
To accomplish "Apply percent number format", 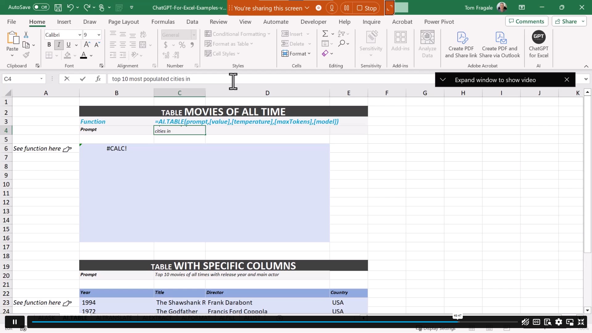I will point(182,45).
